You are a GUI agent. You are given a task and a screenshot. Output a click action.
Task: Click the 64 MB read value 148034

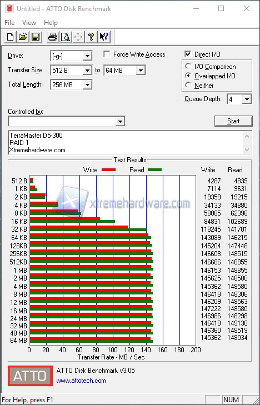237,338
